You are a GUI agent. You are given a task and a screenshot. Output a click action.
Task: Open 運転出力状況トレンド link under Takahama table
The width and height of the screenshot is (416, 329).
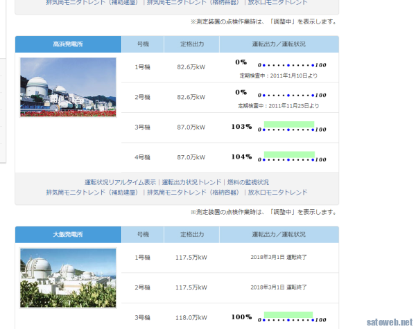(191, 182)
